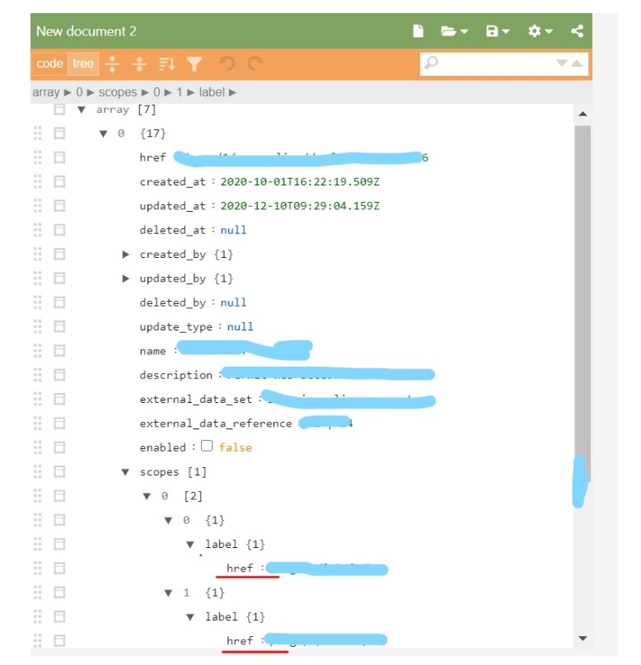Screen dimensions: 641x665
Task: Click array in the breadcrumb path
Action: pyautogui.click(x=45, y=92)
